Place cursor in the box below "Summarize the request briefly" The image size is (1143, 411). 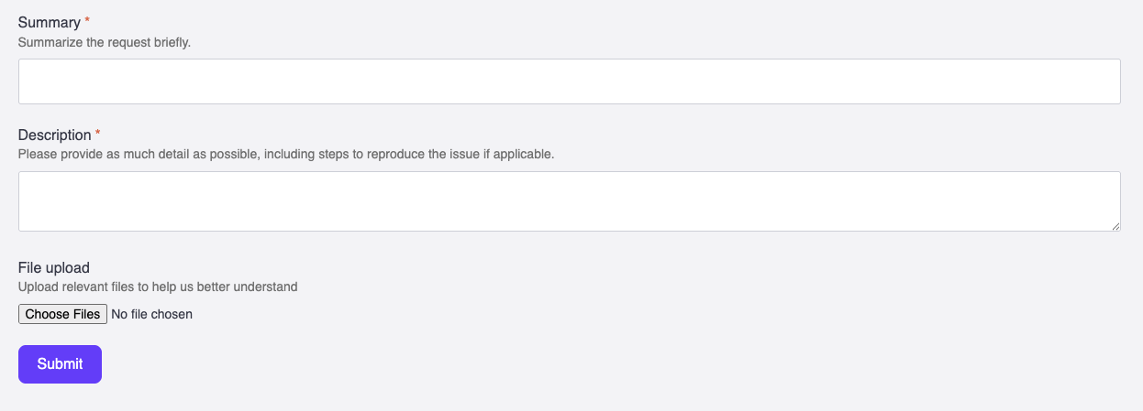pyautogui.click(x=569, y=81)
